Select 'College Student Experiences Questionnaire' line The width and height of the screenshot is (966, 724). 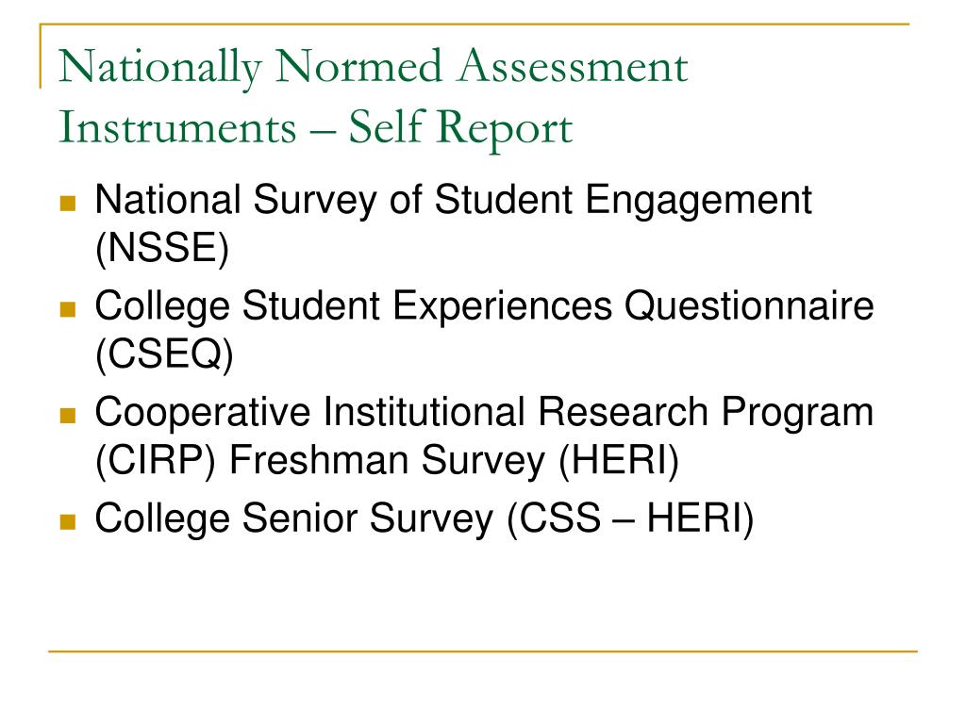coord(484,307)
